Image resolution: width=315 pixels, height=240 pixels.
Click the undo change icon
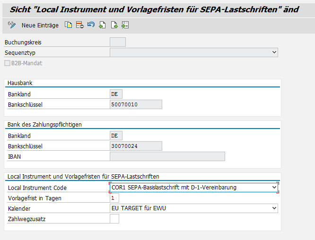(x=91, y=25)
